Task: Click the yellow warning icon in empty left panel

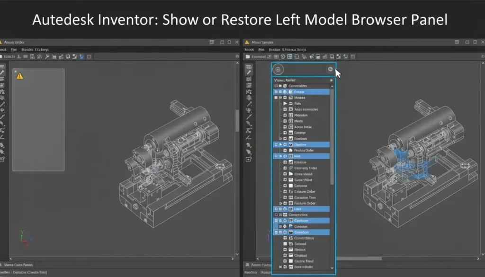Action: tap(20, 76)
